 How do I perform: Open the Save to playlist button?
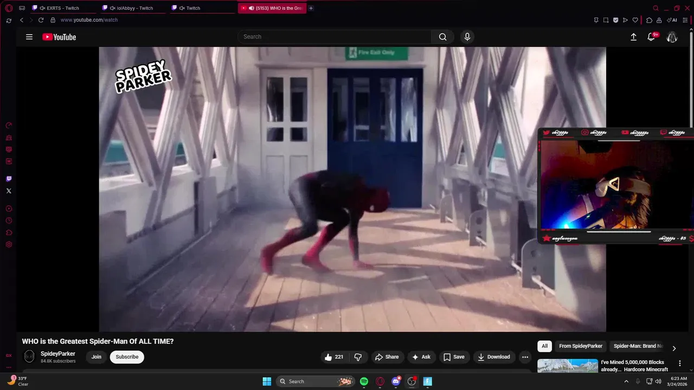[454, 357]
